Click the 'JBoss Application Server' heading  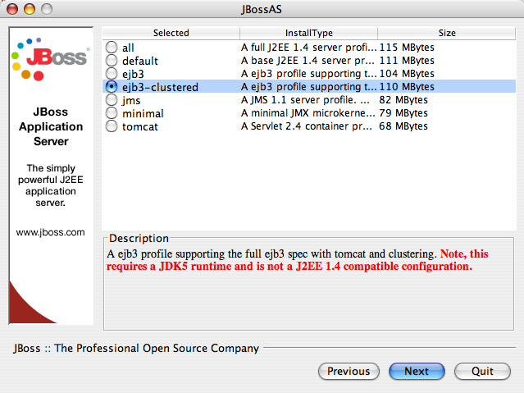click(x=51, y=126)
